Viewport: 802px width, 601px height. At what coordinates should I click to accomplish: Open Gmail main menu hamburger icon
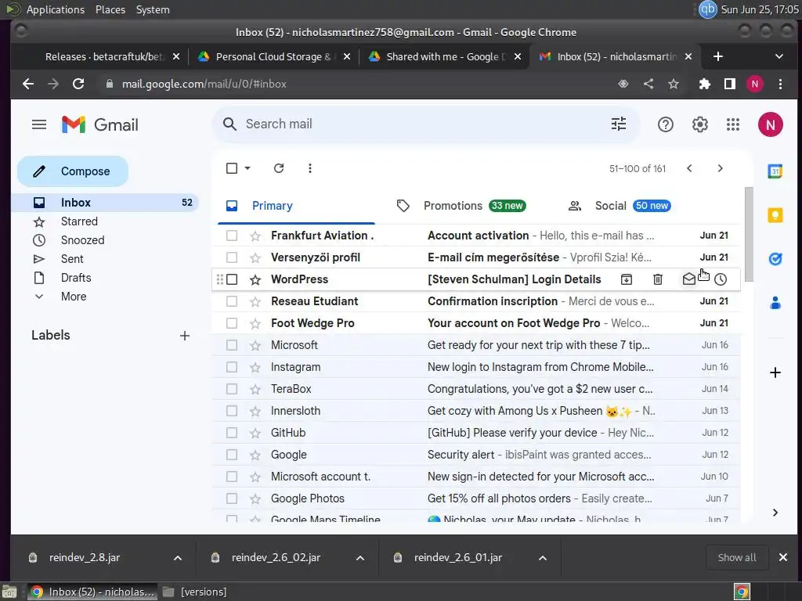tap(39, 124)
